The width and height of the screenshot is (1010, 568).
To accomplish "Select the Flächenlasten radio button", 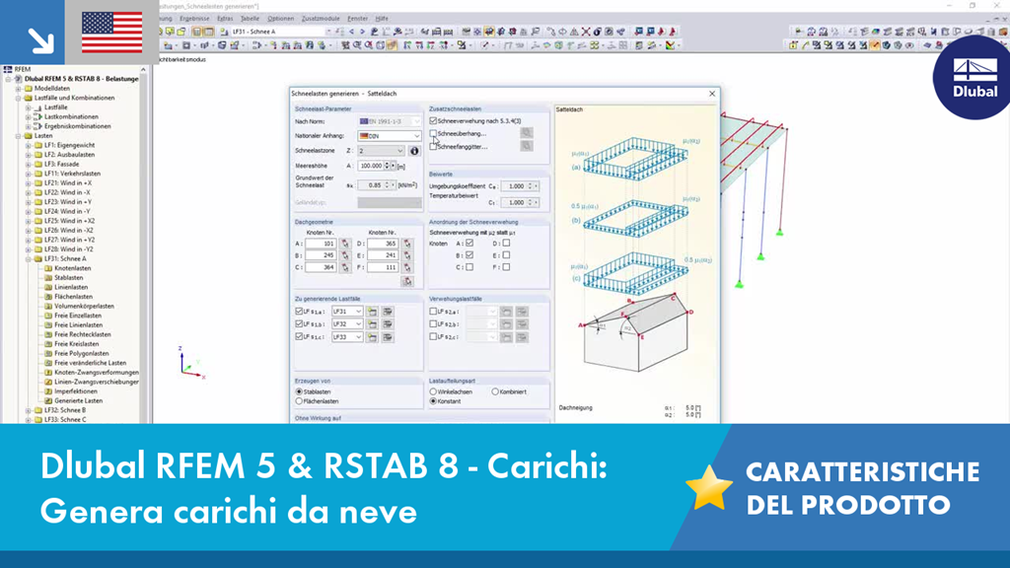I will click(299, 401).
